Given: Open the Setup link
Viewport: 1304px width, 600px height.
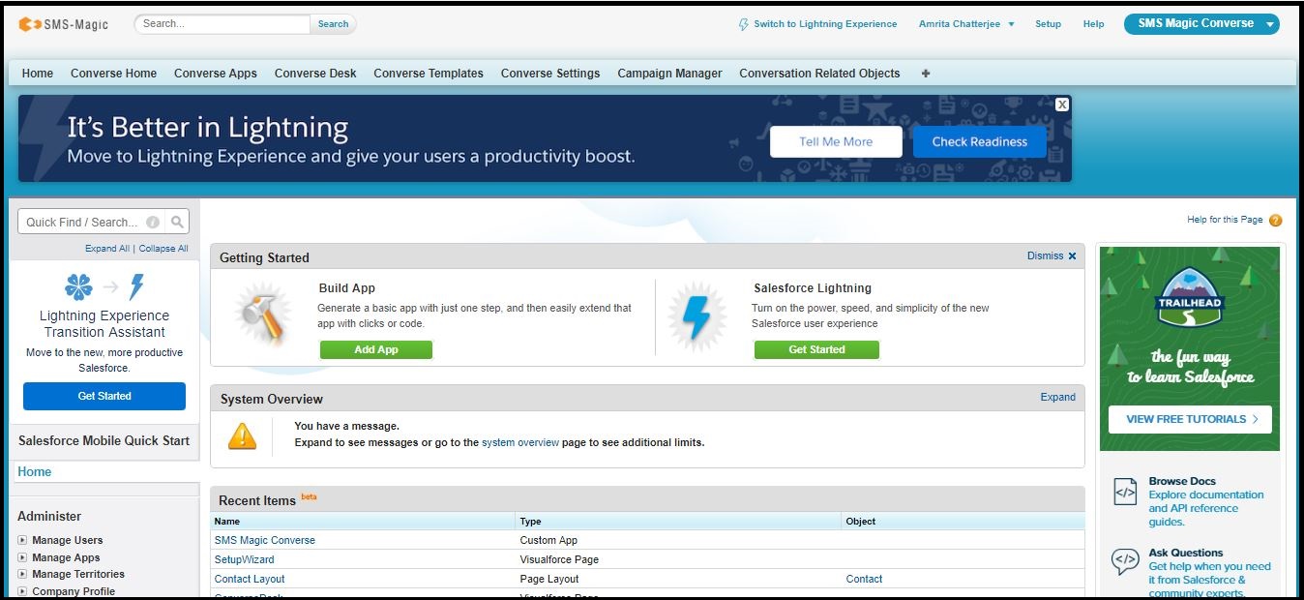Looking at the screenshot, I should click(x=1048, y=24).
